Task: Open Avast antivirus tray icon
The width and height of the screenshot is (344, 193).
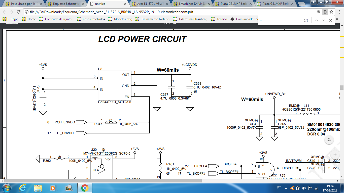Action: click(292, 188)
